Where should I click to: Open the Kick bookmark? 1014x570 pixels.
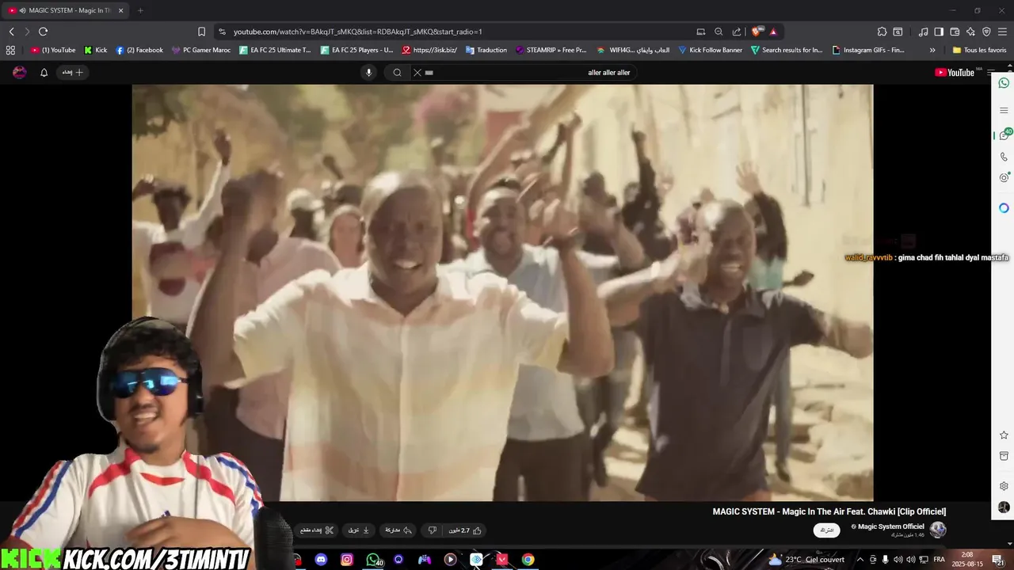pos(96,50)
